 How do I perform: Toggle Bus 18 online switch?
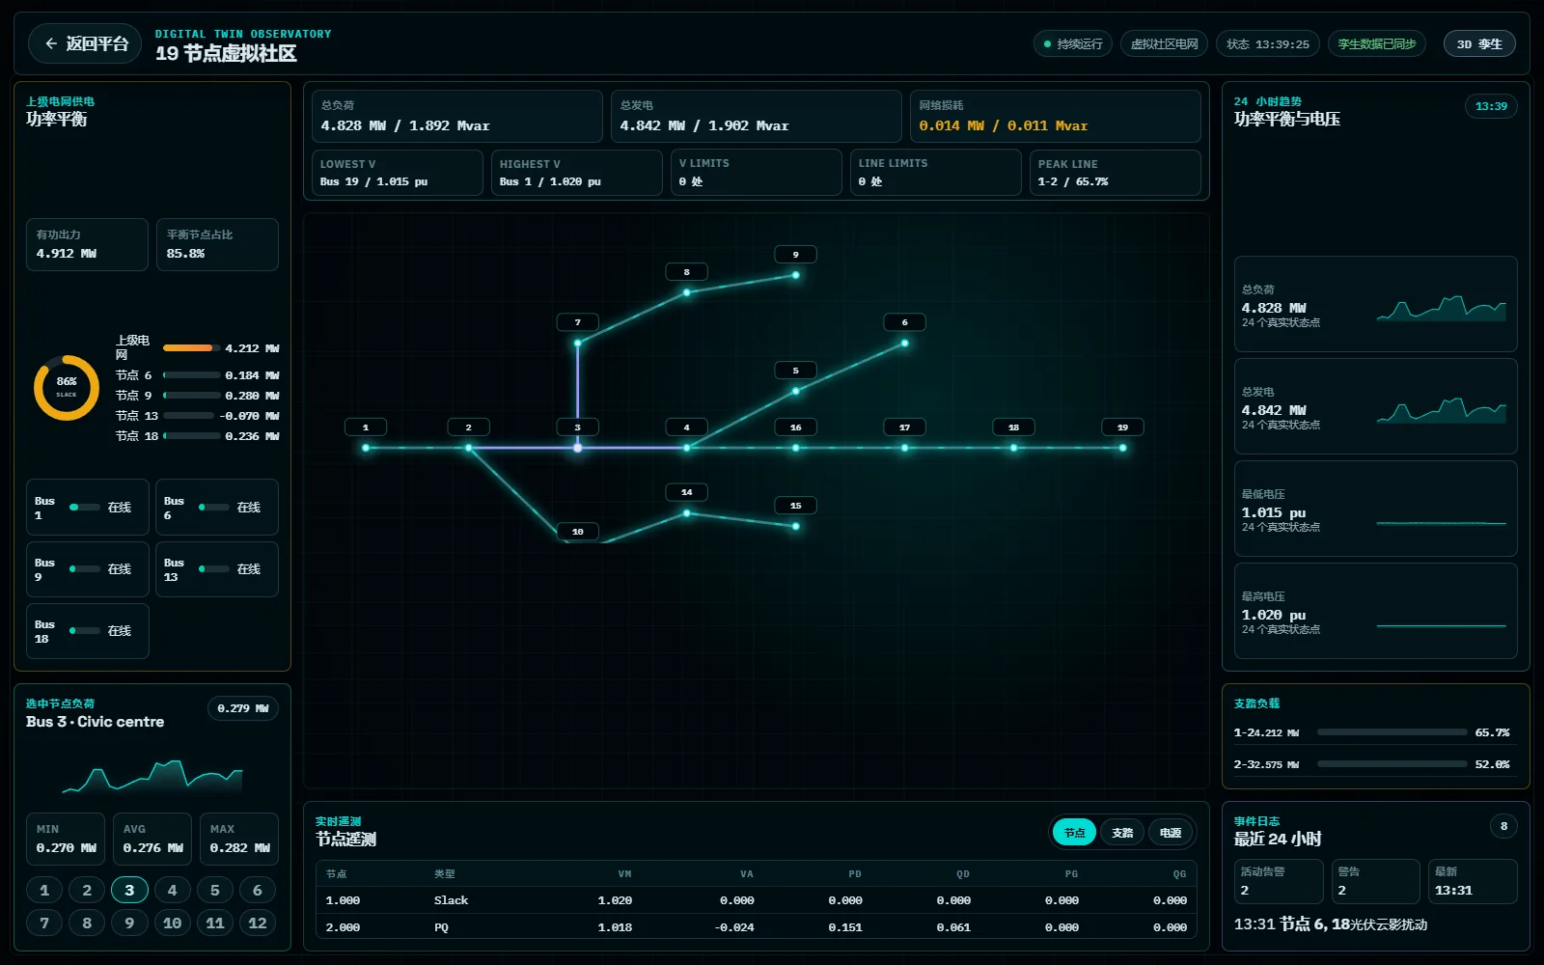[85, 630]
